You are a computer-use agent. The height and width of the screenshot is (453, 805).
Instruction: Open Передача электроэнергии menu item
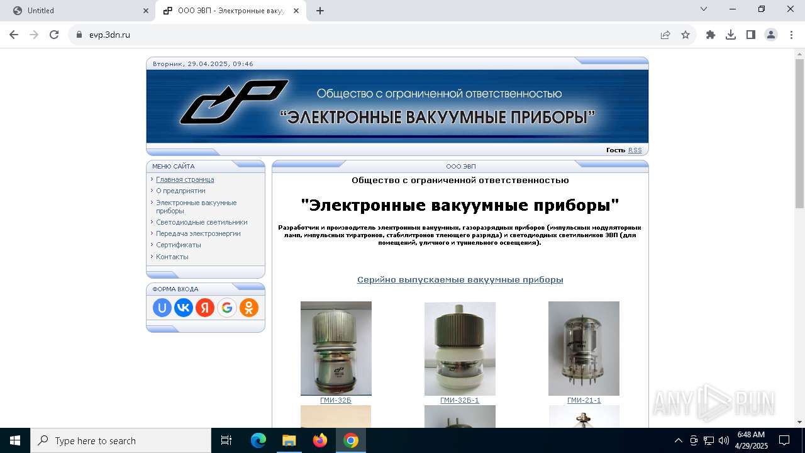pos(198,233)
